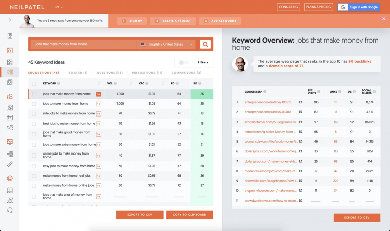
Task: Click the book icon in left sidebar
Action: click(x=10, y=190)
